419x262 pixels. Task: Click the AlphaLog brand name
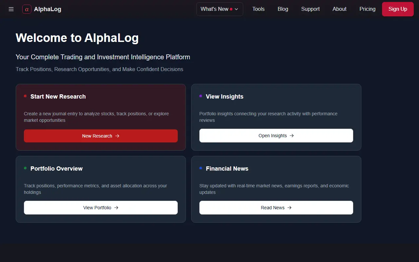pyautogui.click(x=47, y=9)
